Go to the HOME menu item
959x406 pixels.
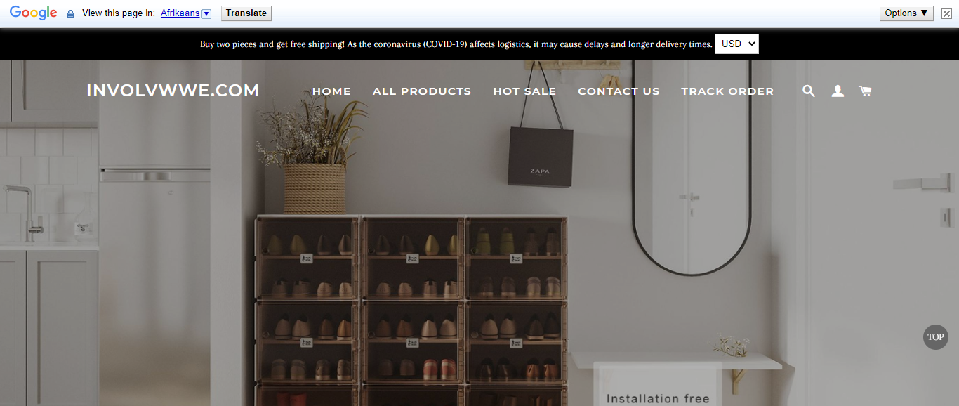pyautogui.click(x=331, y=91)
